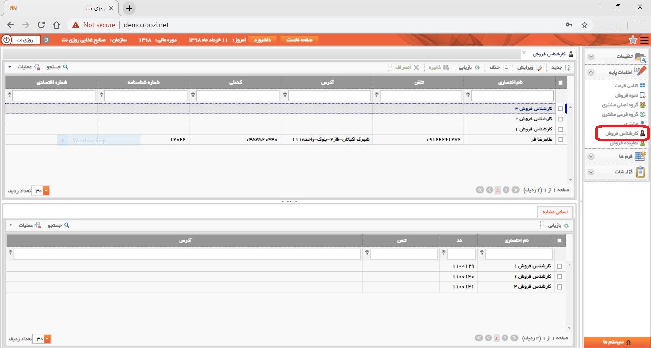Toggle select-all checkbox in upper grid header
This screenshot has width=651, height=348.
[561, 83]
